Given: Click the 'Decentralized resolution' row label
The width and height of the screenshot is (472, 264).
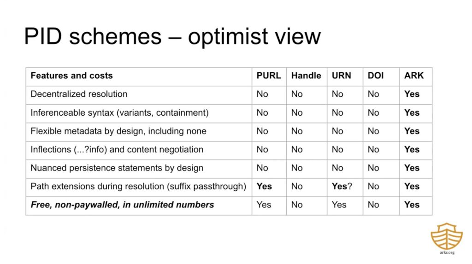Looking at the screenshot, I should point(79,94).
